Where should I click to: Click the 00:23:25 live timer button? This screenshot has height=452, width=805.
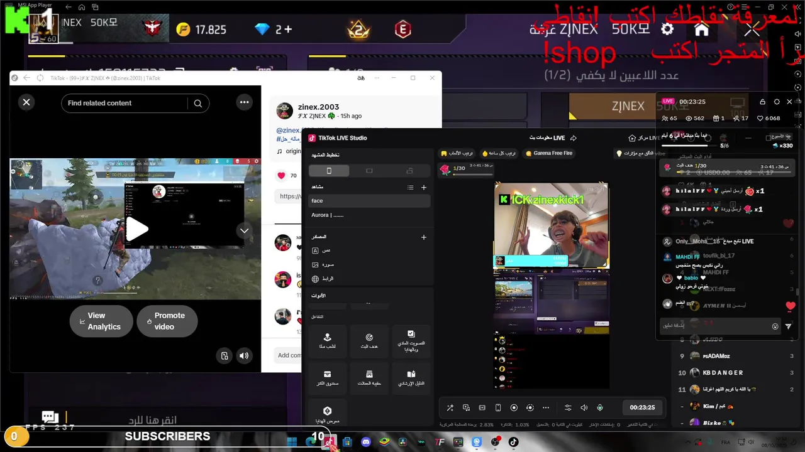(642, 407)
